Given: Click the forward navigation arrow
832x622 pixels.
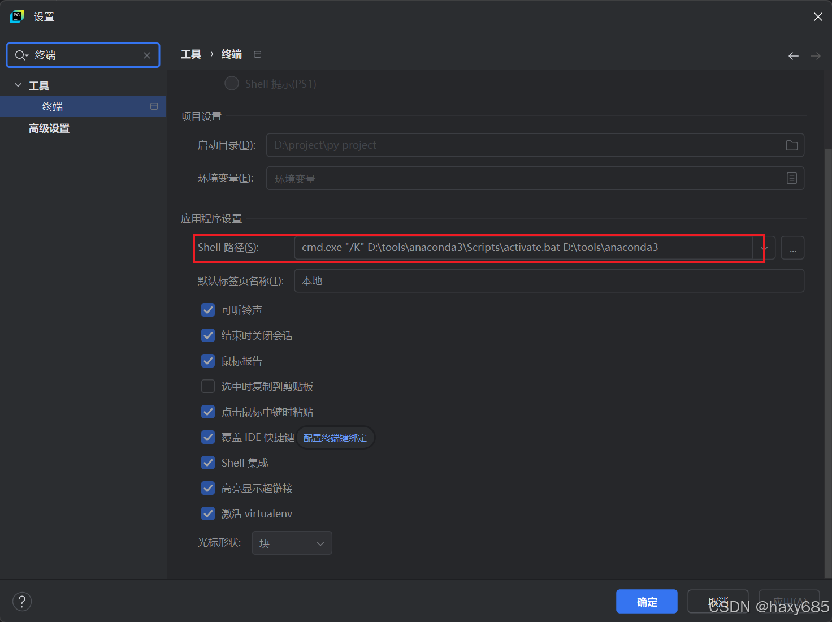Looking at the screenshot, I should [814, 55].
